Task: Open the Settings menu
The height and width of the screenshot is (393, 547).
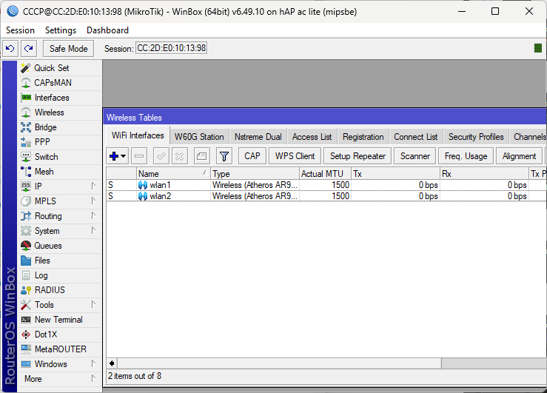Action: point(61,30)
